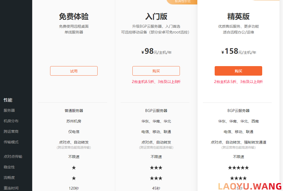Click BGP云服务器 in the 入门版 column
Screen dimensions: 283x191
[x=156, y=111]
